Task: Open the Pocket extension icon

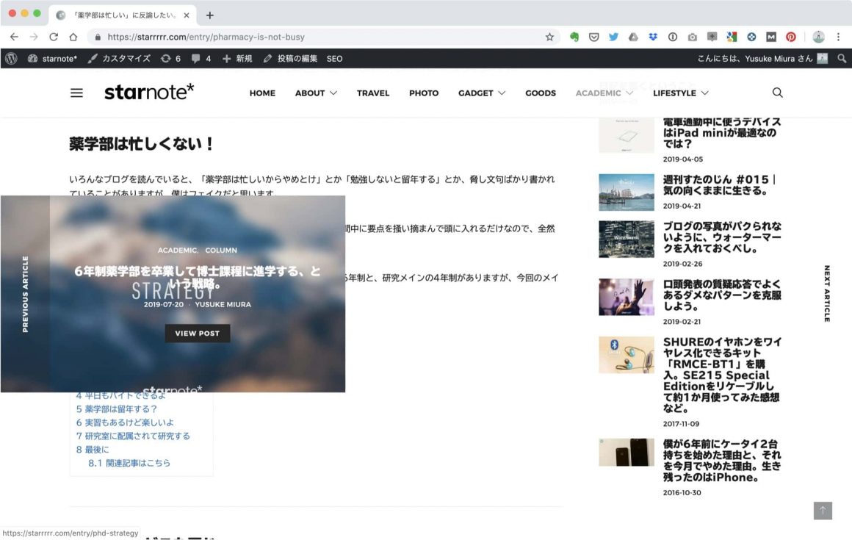Action: tap(594, 37)
